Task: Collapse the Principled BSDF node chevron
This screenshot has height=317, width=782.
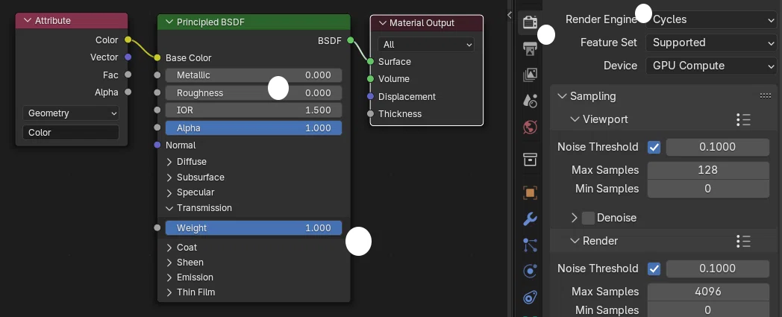Action: point(169,22)
